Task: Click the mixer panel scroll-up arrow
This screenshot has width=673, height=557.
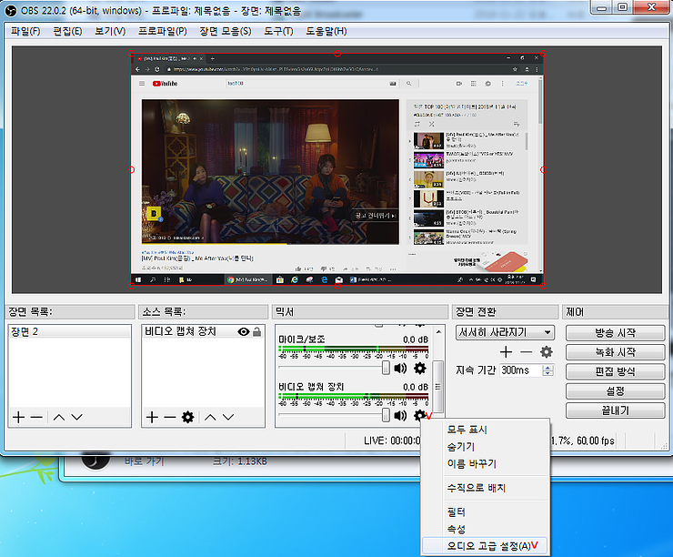Action: click(x=438, y=332)
